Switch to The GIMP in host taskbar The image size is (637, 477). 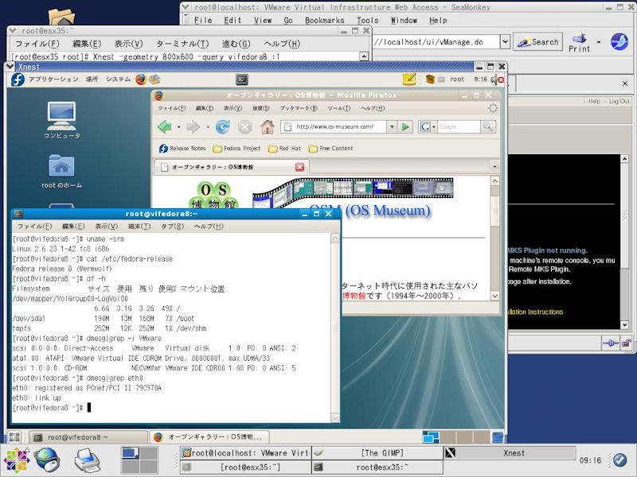[x=377, y=452]
